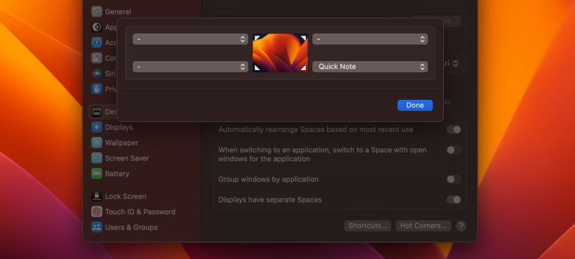Click the Hot Corners... button
575x259 pixels.
click(423, 226)
